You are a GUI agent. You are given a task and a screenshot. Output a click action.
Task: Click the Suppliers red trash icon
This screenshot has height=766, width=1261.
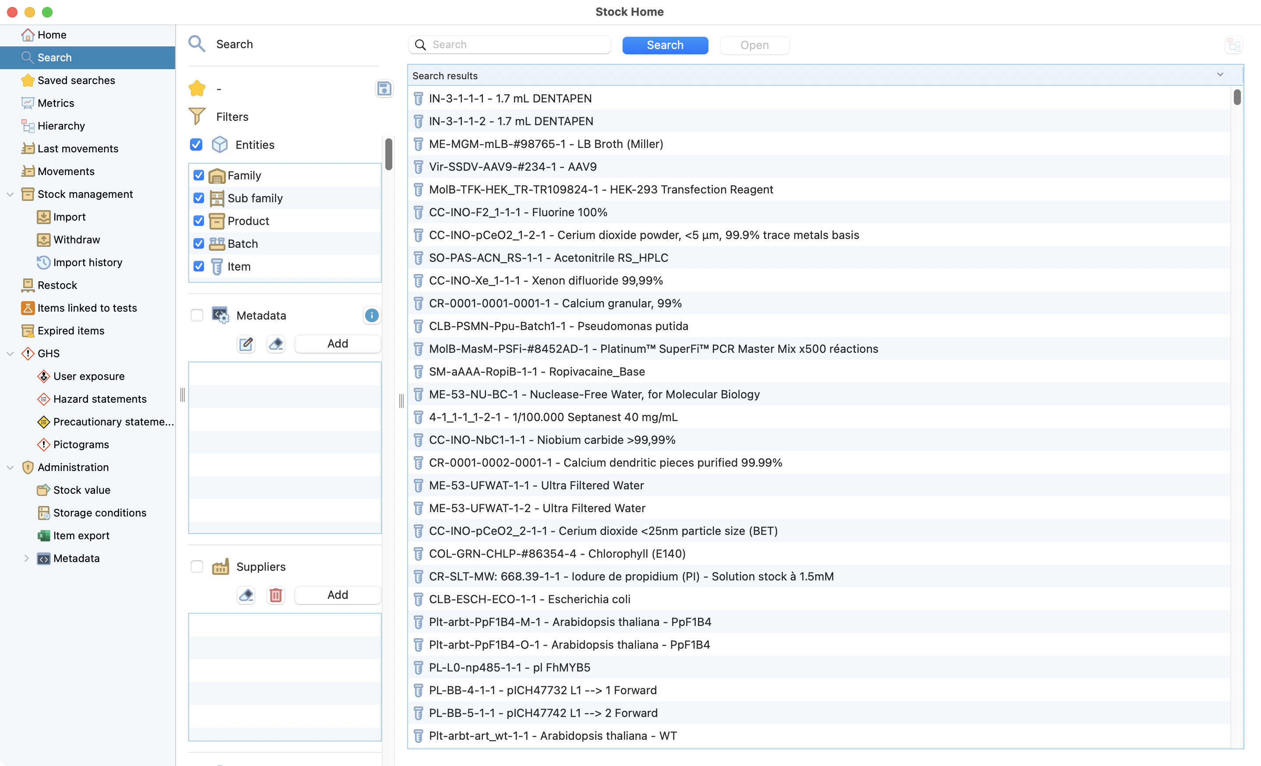coord(276,595)
